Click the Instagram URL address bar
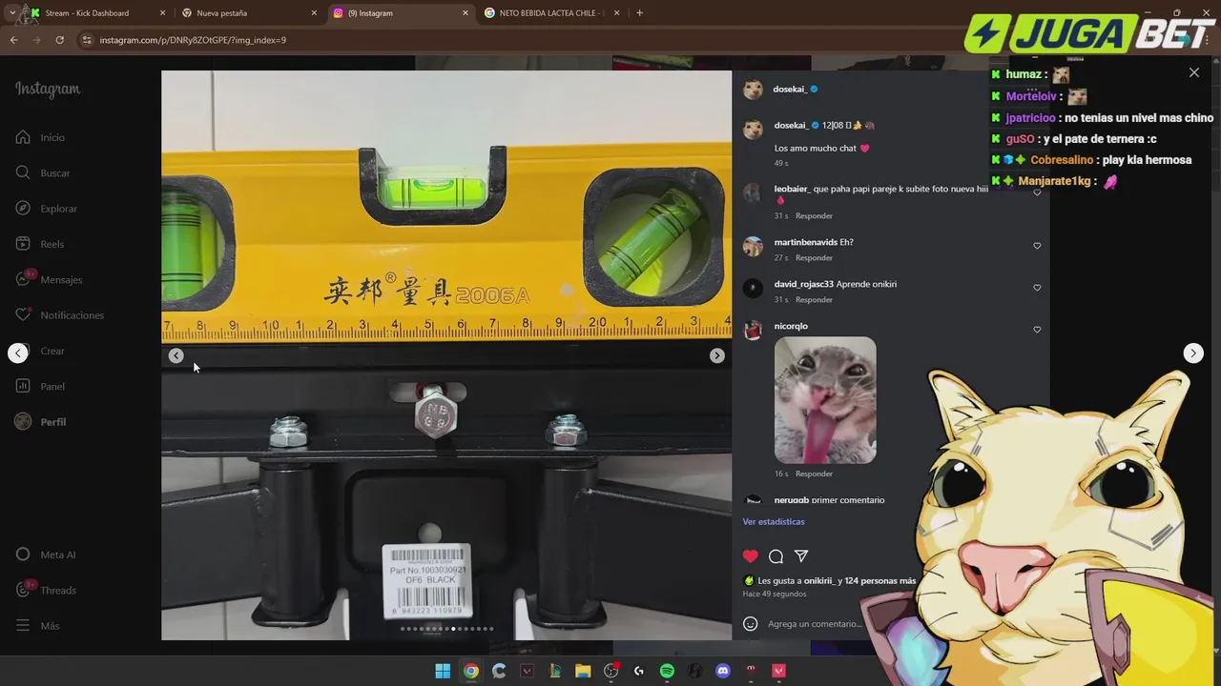The width and height of the screenshot is (1221, 686). click(x=192, y=40)
